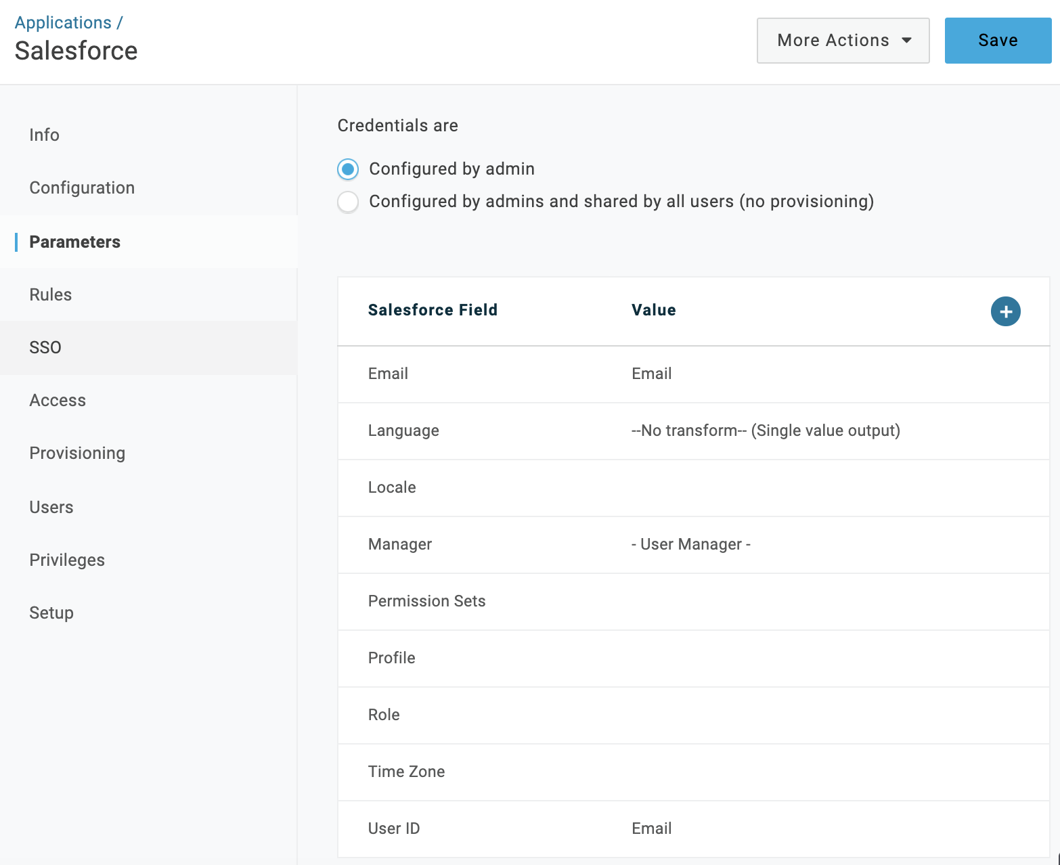Image resolution: width=1060 pixels, height=865 pixels.
Task: Open the Users tab
Action: click(x=148, y=507)
